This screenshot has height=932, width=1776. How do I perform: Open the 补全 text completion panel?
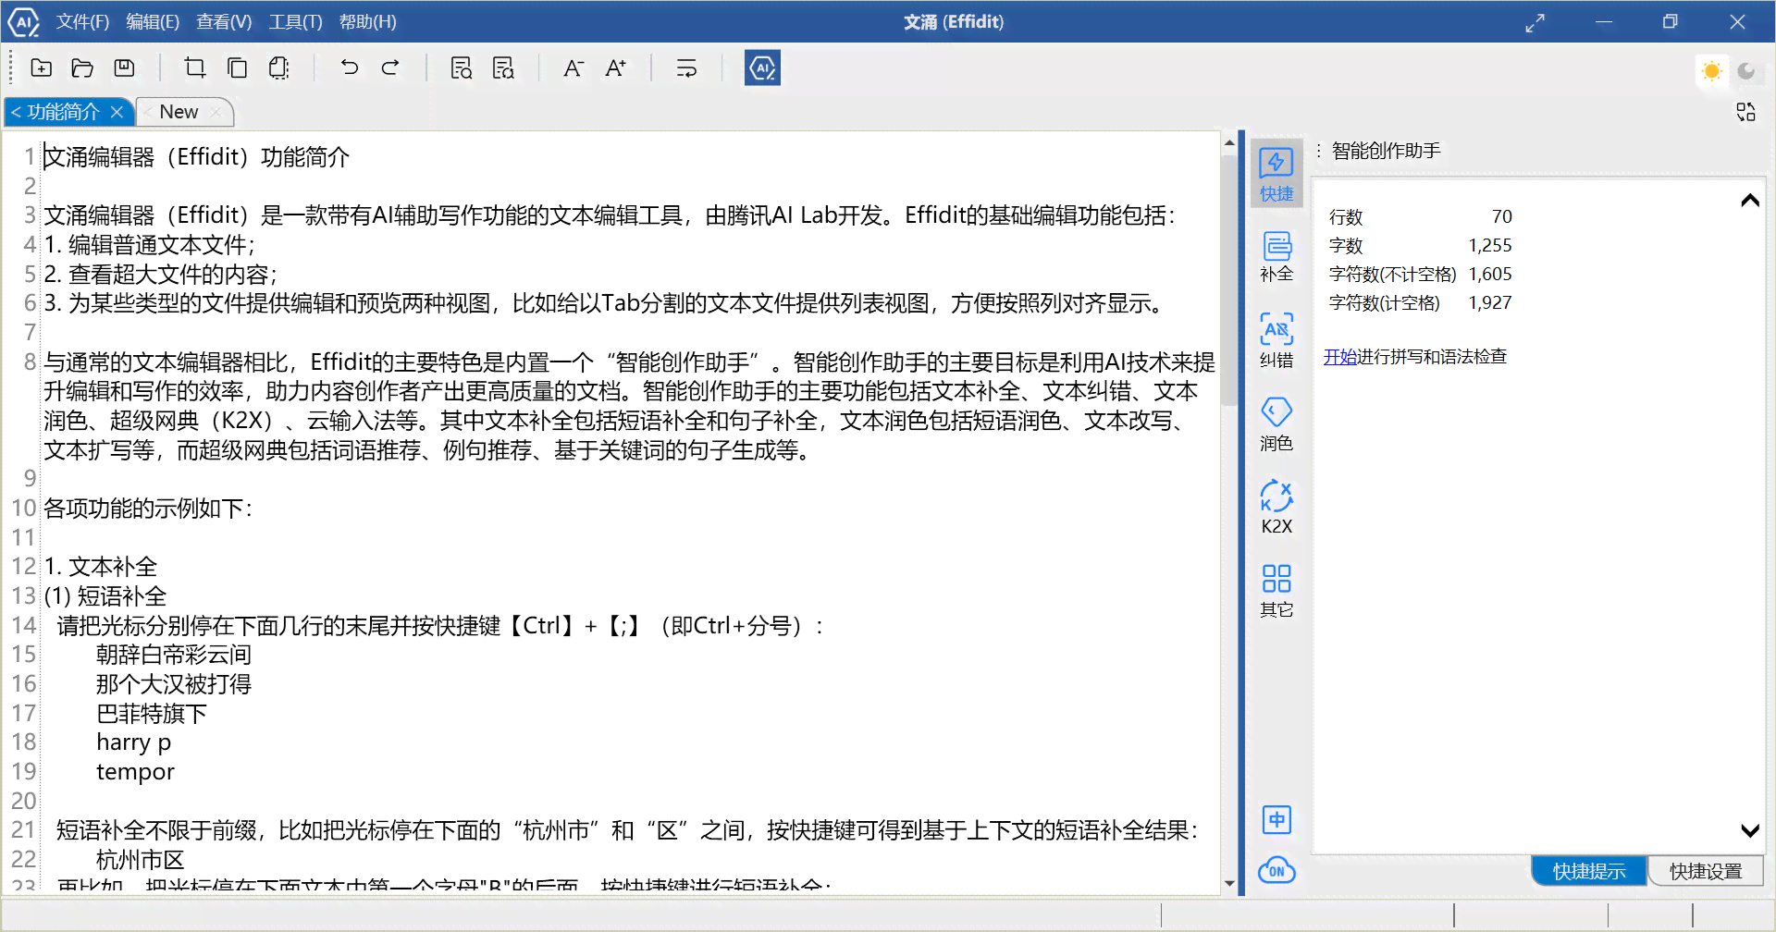[x=1276, y=256]
